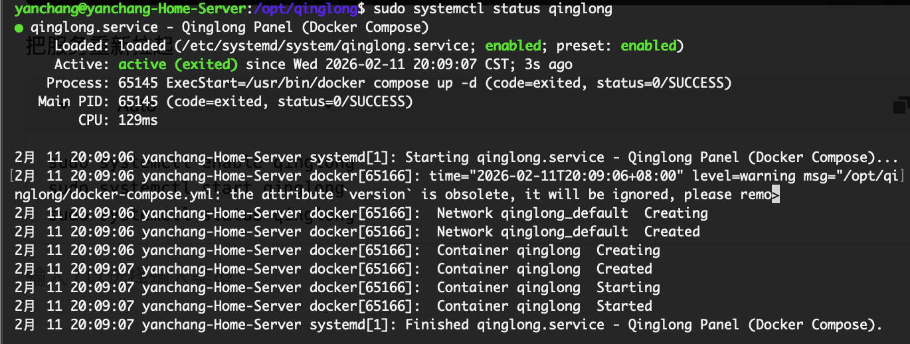The width and height of the screenshot is (910, 344).
Task: Click the green "active (exited)" status text
Action: (178, 65)
